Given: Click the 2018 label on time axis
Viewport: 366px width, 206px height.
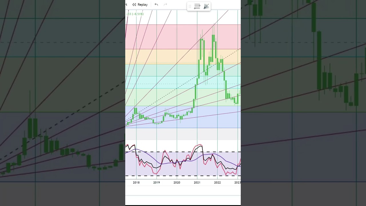Looking at the screenshot, I should 136,183.
